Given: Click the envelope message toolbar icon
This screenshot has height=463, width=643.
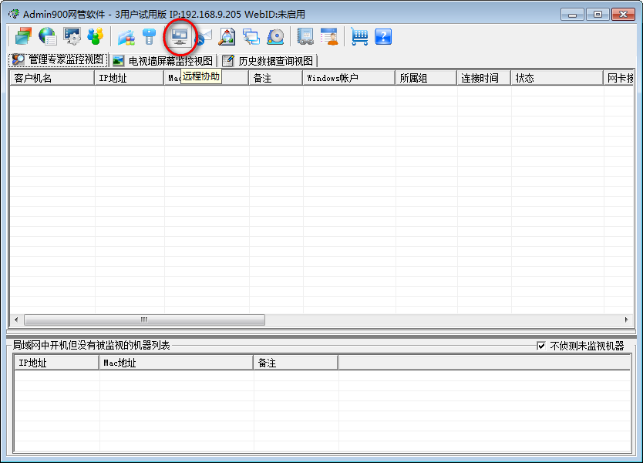Looking at the screenshot, I should tap(204, 36).
